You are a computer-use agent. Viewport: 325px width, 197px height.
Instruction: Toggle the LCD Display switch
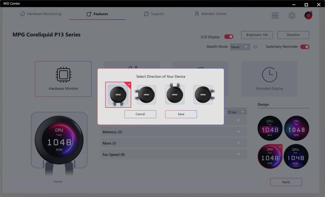(229, 37)
